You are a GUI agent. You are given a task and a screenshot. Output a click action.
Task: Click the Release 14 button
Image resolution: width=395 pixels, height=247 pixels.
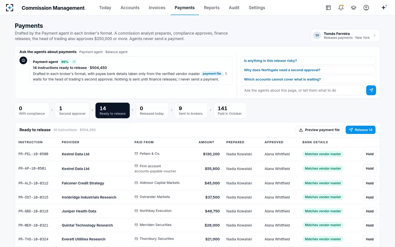pyautogui.click(x=360, y=130)
